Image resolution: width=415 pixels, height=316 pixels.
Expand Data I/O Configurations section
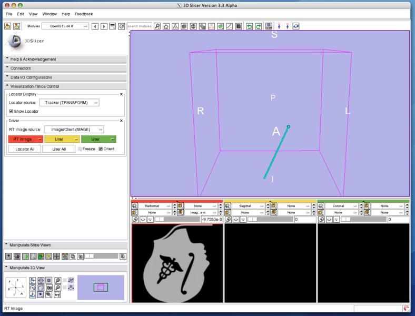pyautogui.click(x=65, y=77)
